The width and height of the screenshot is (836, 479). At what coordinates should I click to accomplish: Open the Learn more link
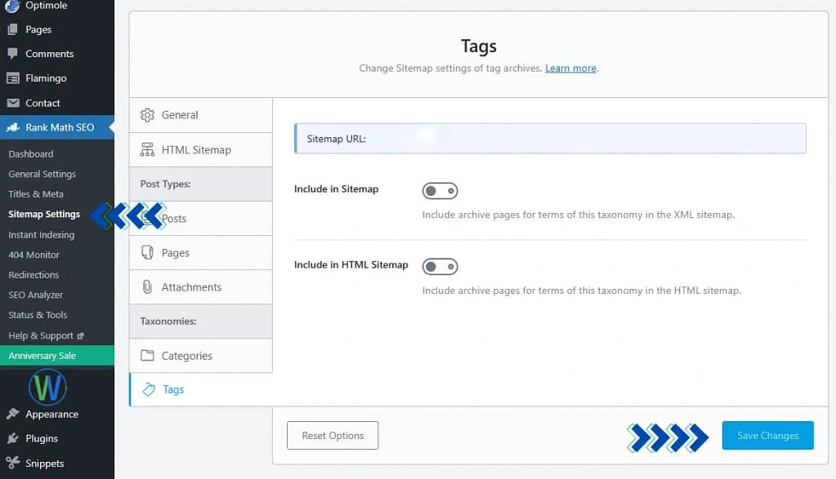coord(570,69)
